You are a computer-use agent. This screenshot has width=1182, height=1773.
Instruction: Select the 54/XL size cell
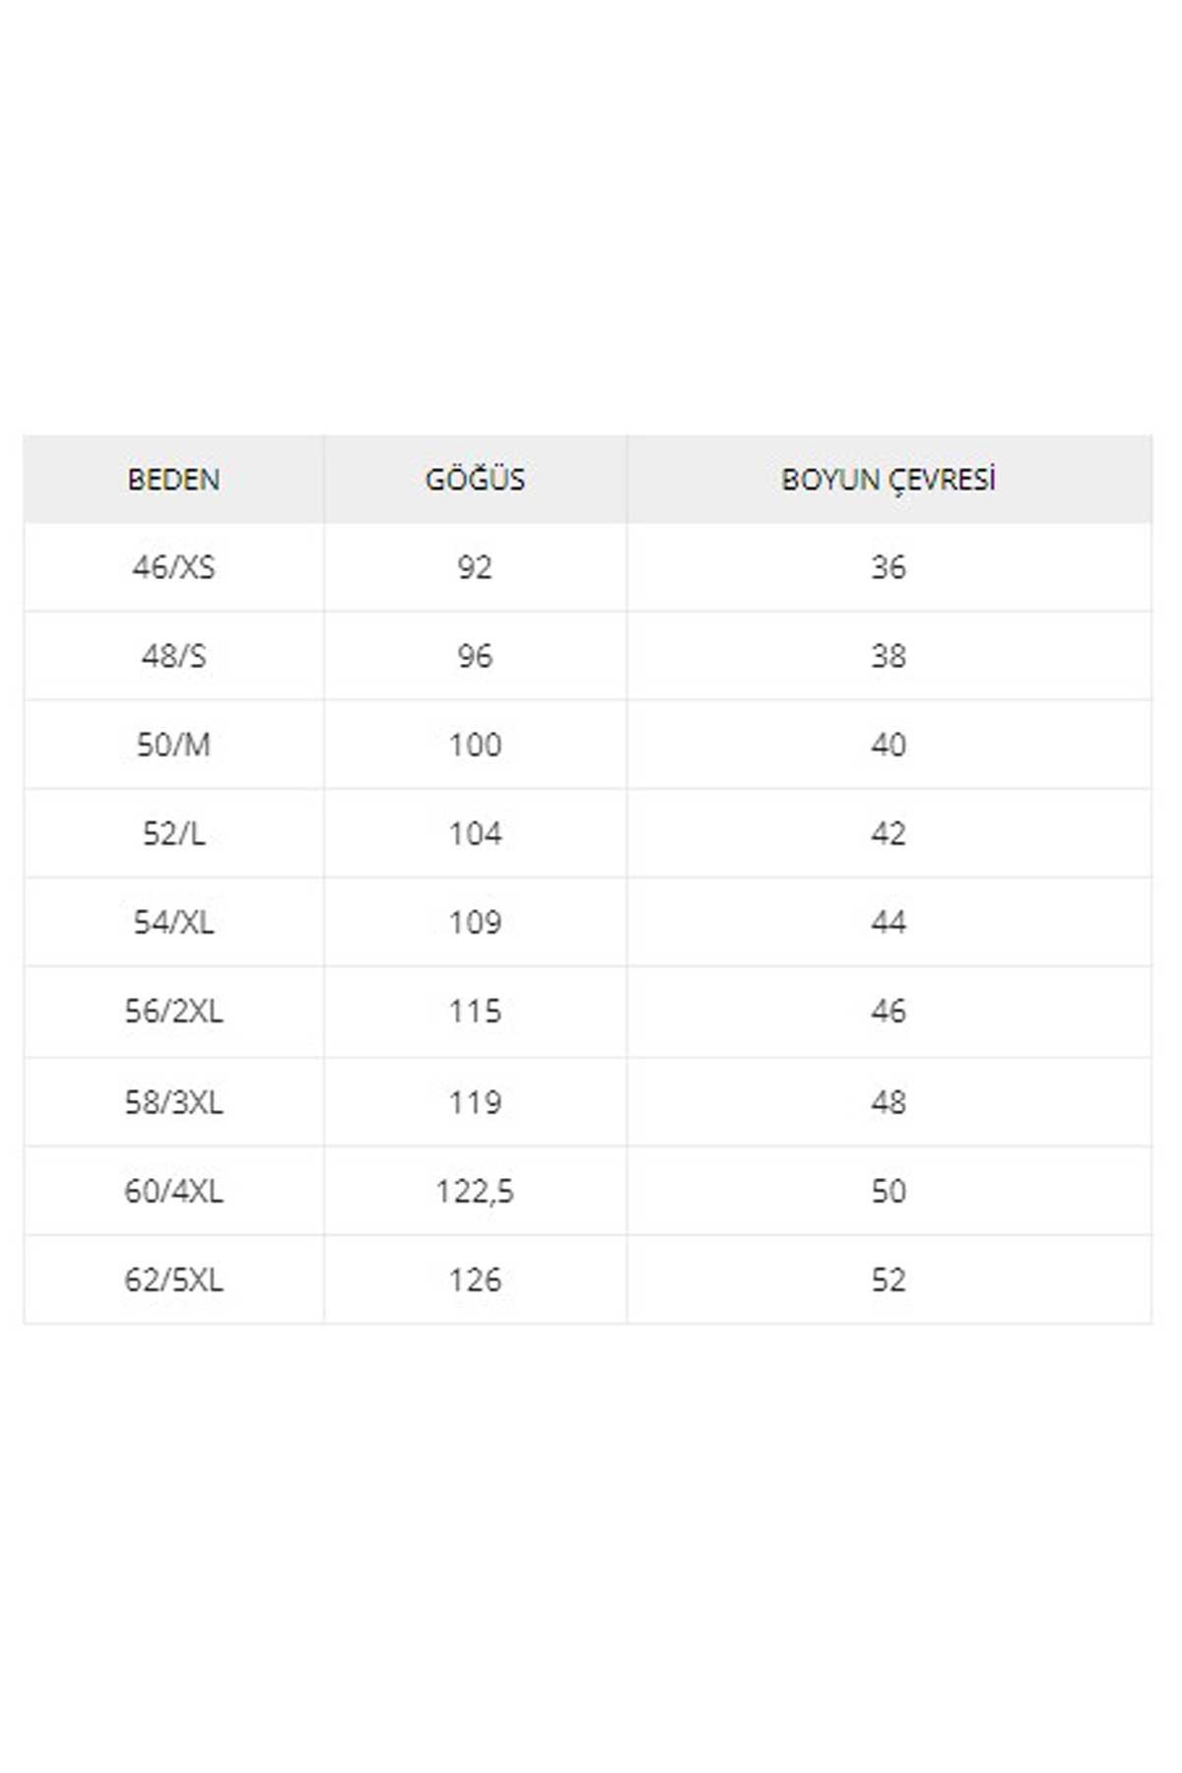click(x=173, y=922)
